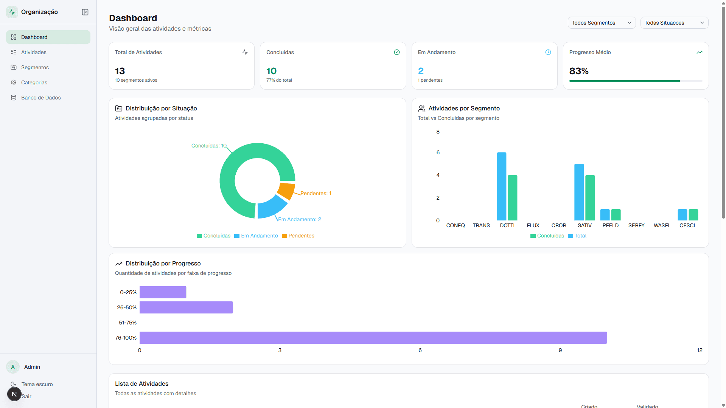Click the Admin avatar icon
Viewport: 726px width, 408px height.
click(x=13, y=367)
